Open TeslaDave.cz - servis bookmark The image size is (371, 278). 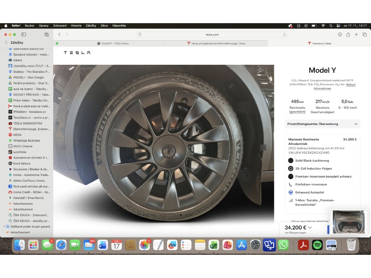(x=32, y=118)
